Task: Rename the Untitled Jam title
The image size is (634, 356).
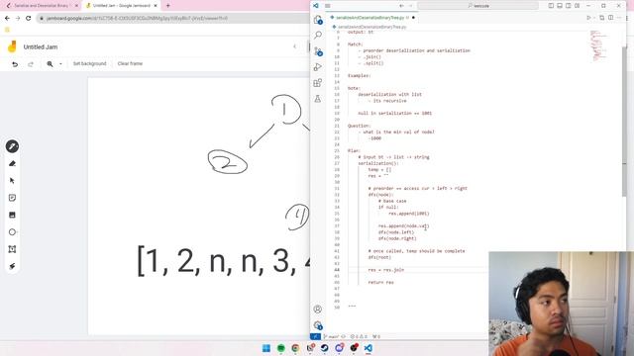Action: click(x=41, y=46)
